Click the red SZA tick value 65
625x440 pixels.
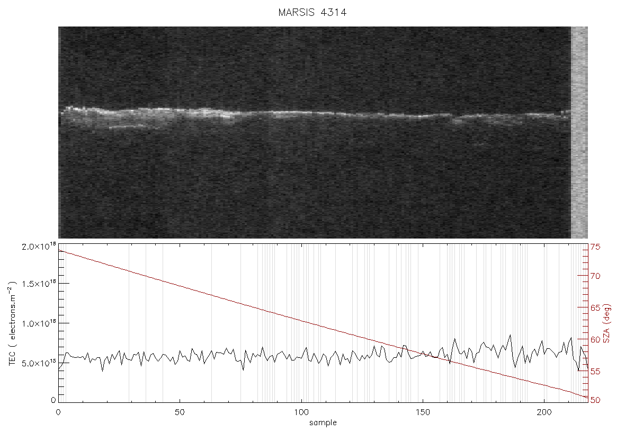595,308
